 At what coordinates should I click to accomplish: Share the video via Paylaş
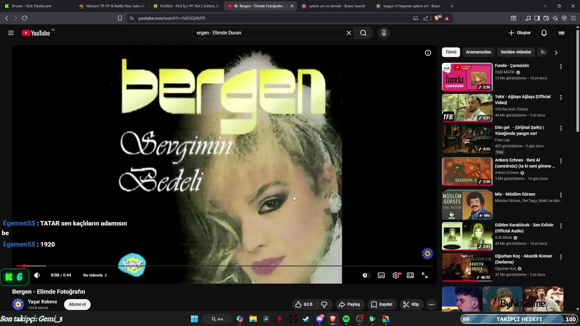click(349, 304)
